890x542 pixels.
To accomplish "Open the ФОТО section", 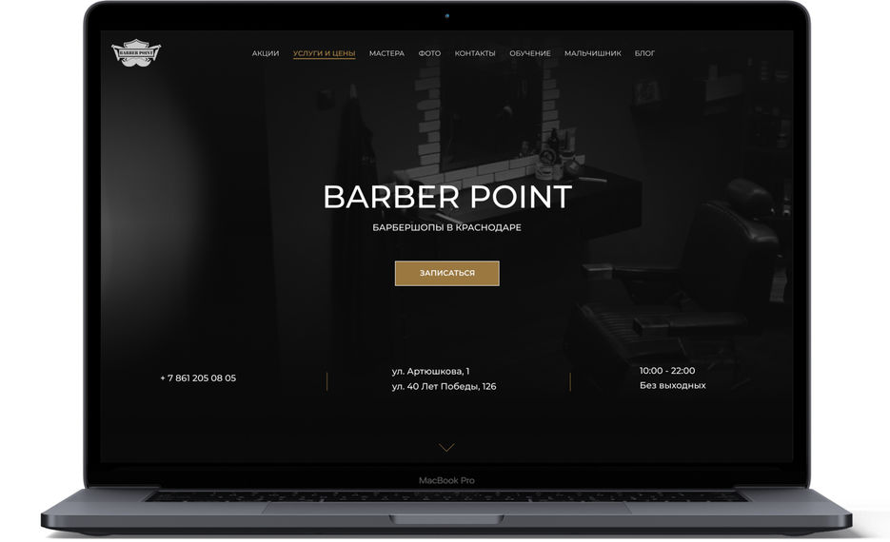I will click(x=429, y=53).
